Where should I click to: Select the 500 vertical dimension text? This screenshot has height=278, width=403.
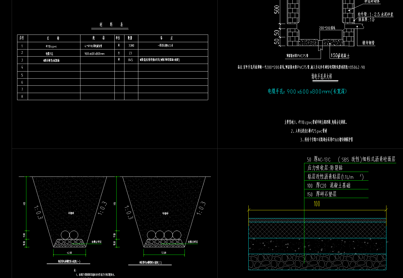point(277,10)
